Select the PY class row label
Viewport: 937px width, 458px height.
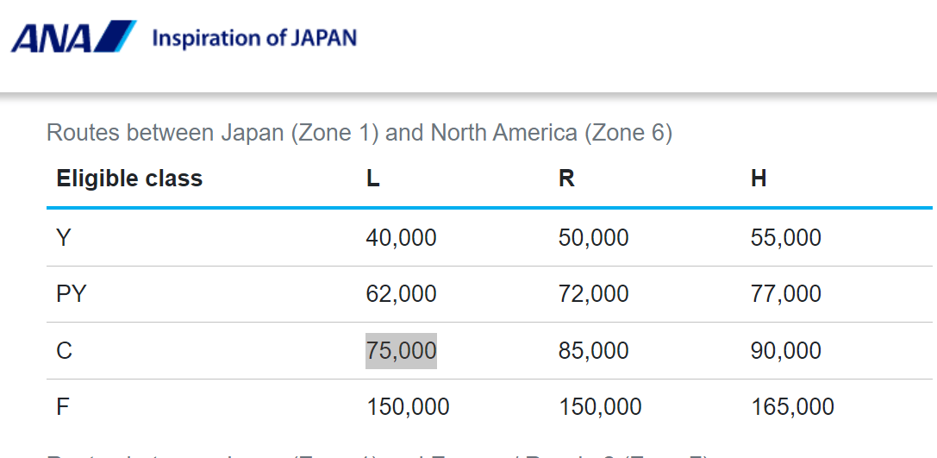[x=72, y=294]
